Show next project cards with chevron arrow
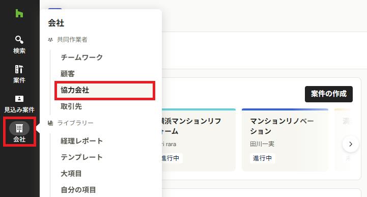The width and height of the screenshot is (367, 197). tap(350, 144)
